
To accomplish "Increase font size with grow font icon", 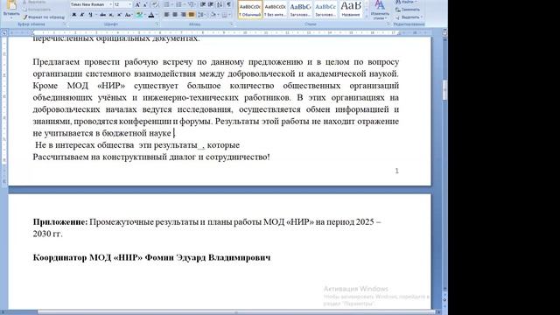I will tap(137, 4).
